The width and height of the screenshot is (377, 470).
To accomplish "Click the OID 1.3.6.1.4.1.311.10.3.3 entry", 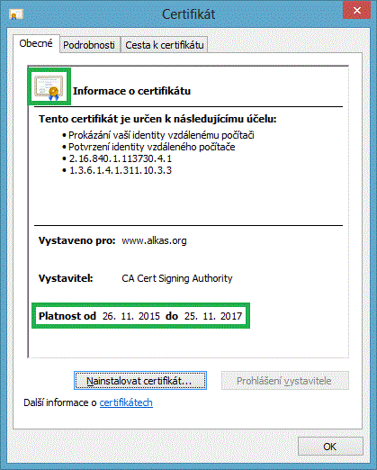I will (x=121, y=170).
